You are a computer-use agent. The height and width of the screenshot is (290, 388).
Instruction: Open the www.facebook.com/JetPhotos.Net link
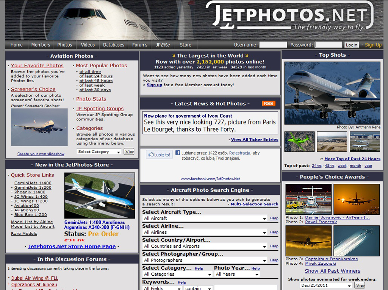[210, 179]
